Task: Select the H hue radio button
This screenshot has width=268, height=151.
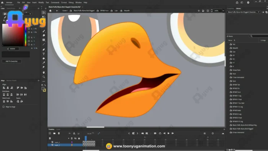Action: 29,25
